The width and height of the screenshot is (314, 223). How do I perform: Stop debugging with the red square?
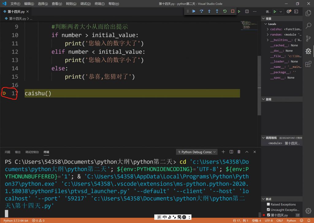[x=232, y=11]
